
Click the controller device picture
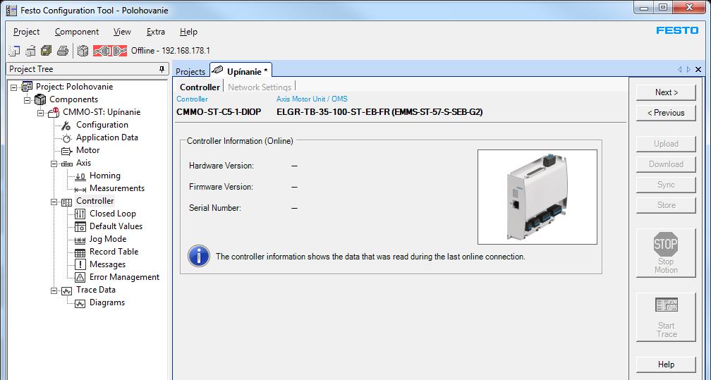point(537,197)
